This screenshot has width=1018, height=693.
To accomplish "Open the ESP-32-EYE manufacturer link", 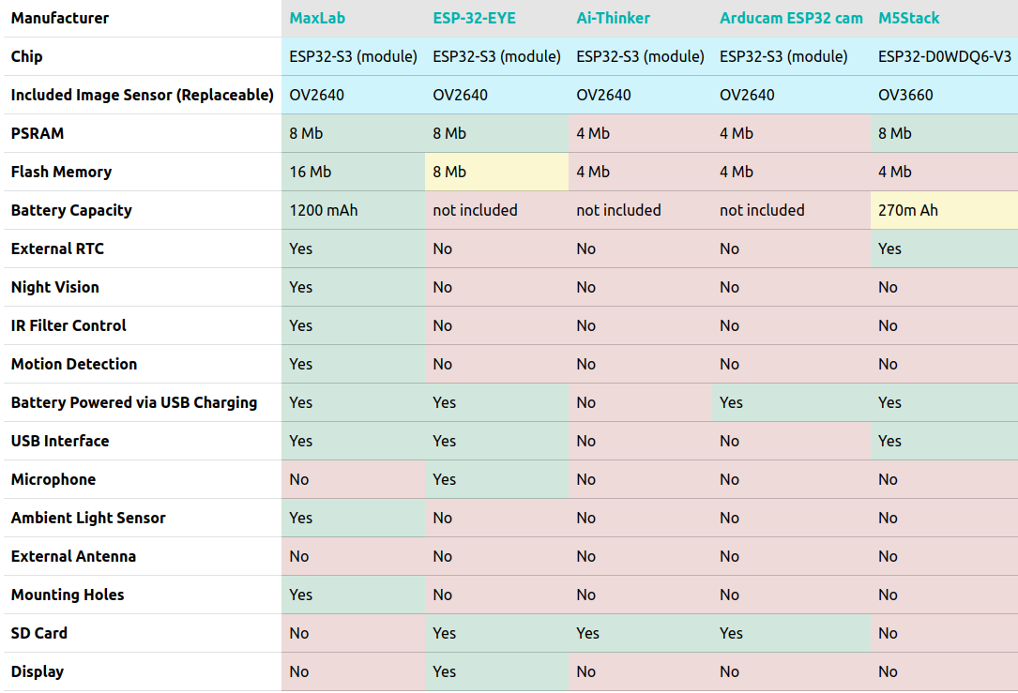I will pyautogui.click(x=474, y=18).
